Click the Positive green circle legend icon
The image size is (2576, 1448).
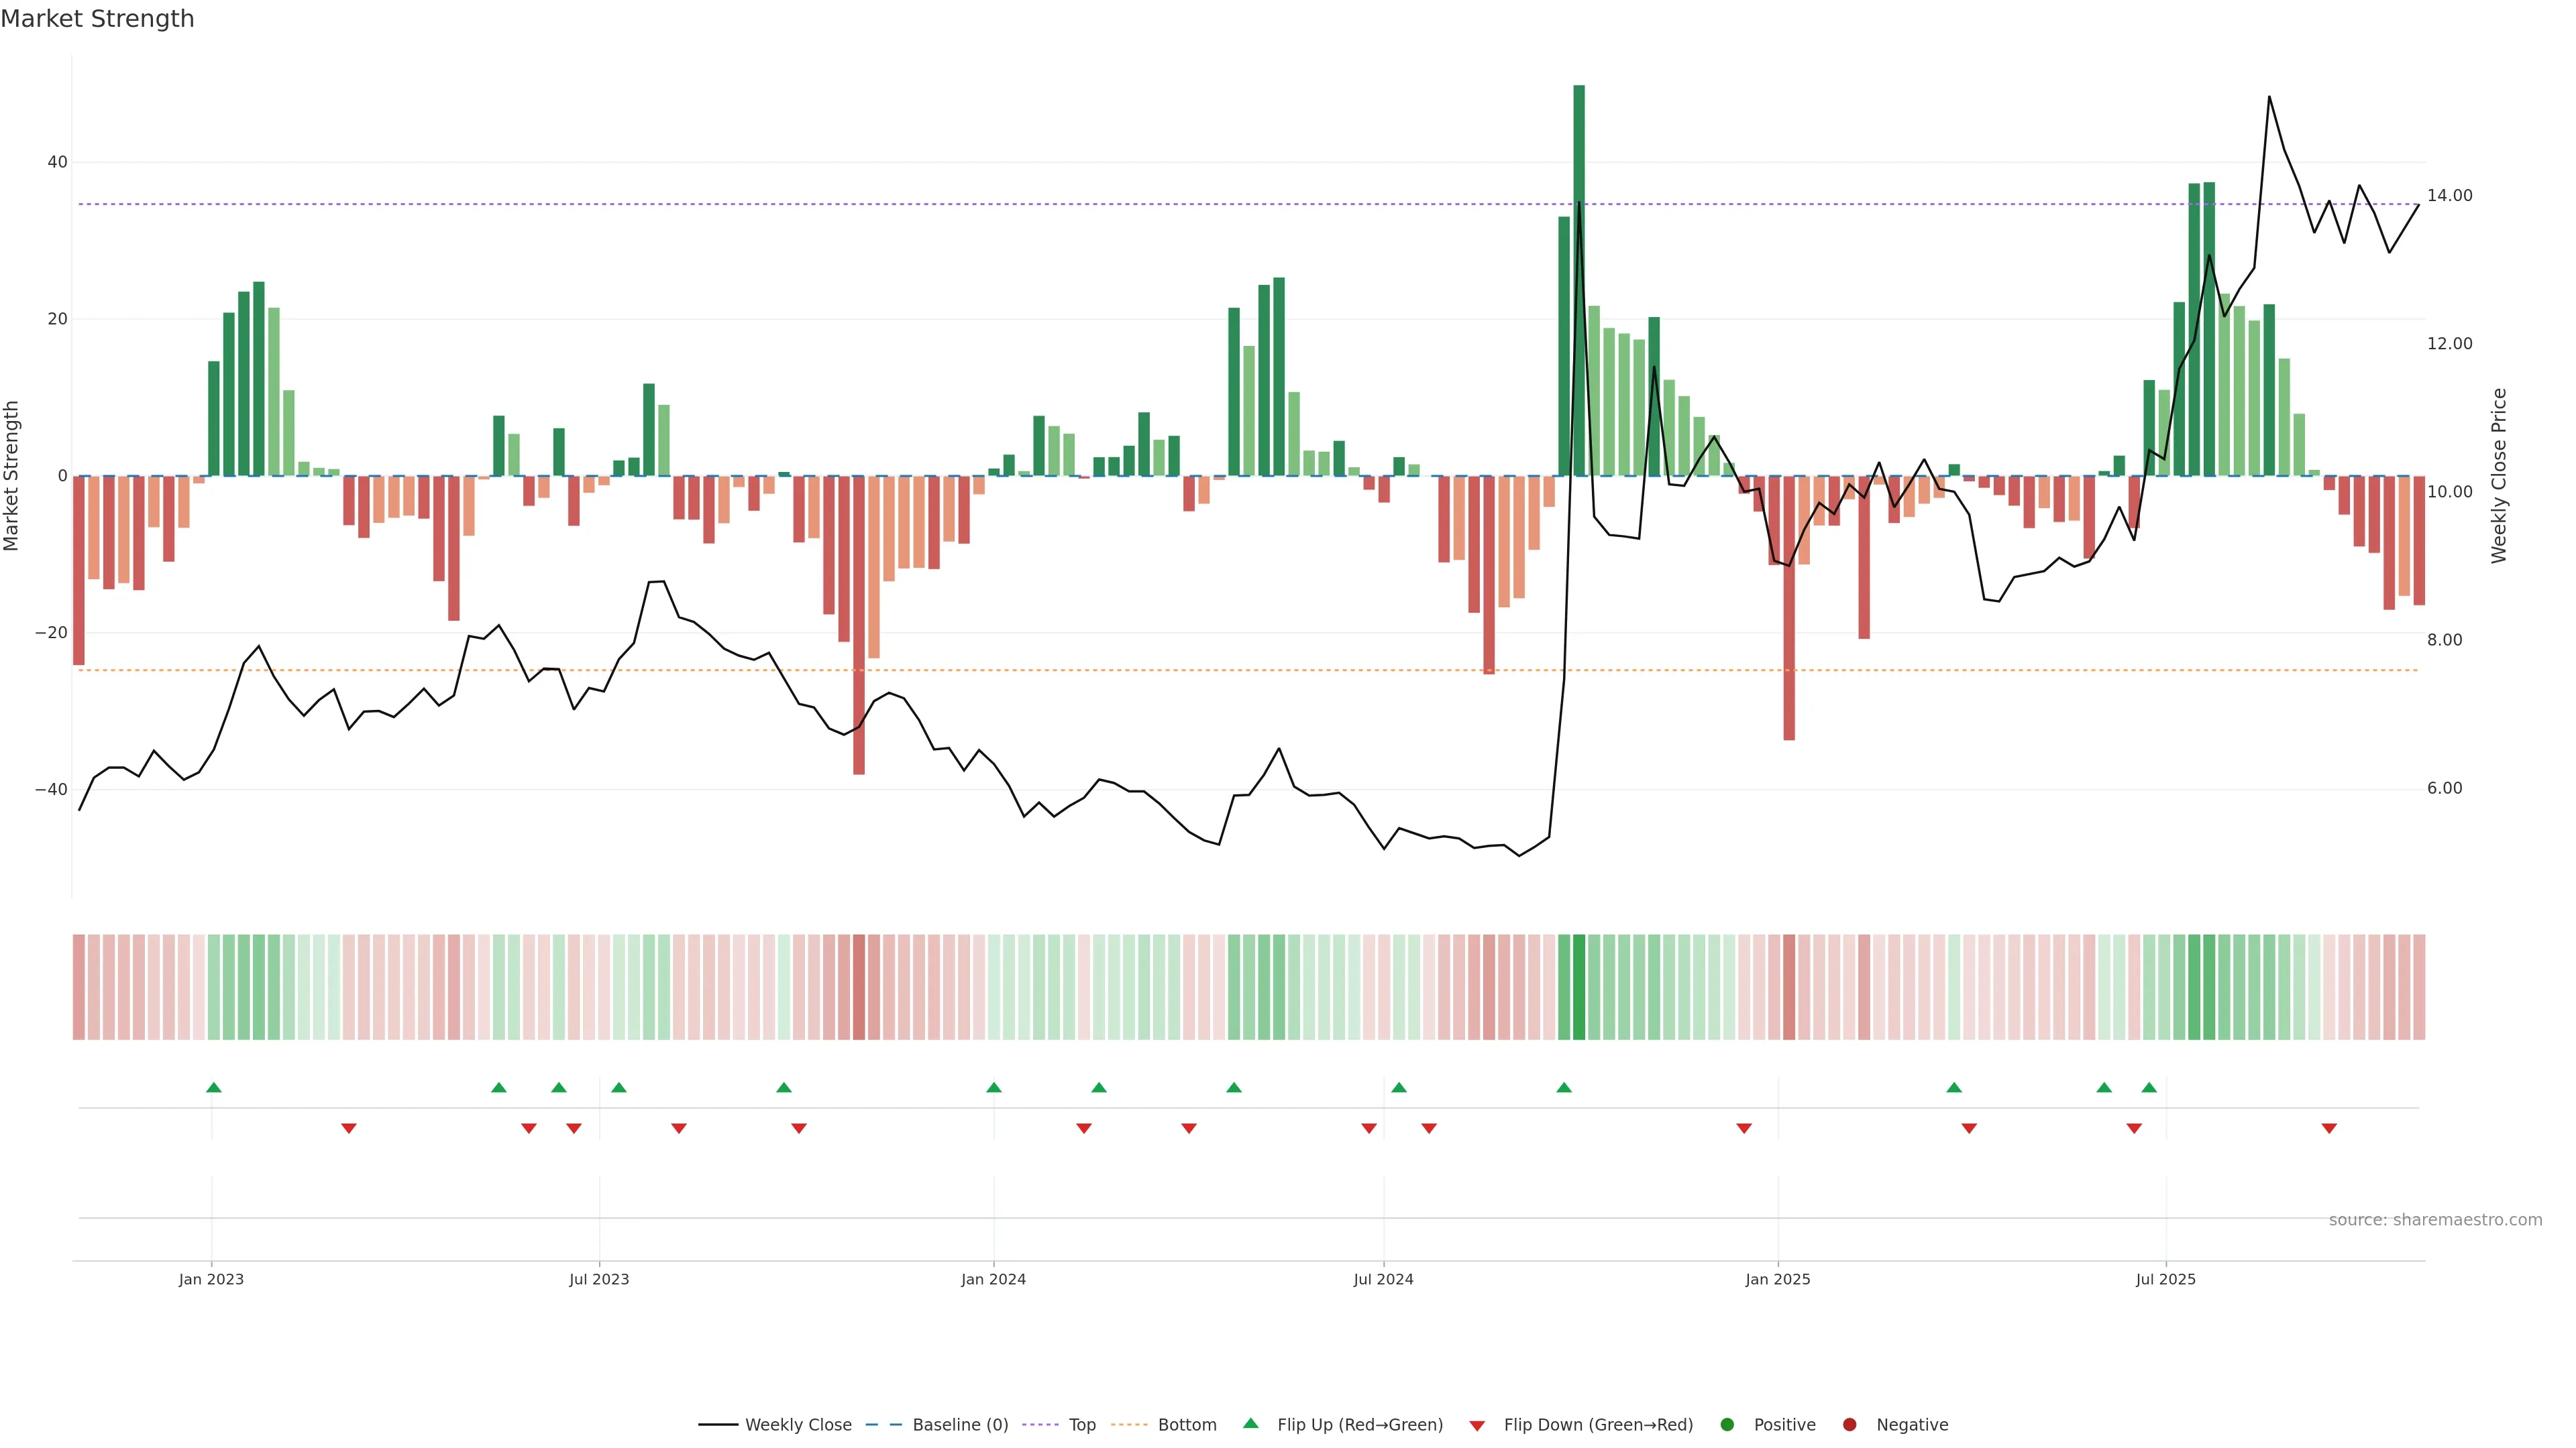pos(1727,1425)
